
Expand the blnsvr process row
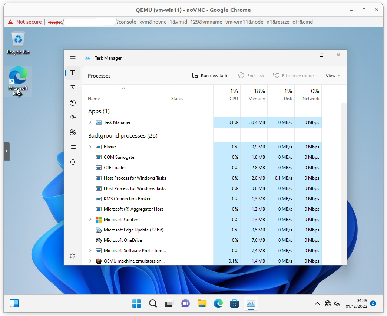click(90, 147)
